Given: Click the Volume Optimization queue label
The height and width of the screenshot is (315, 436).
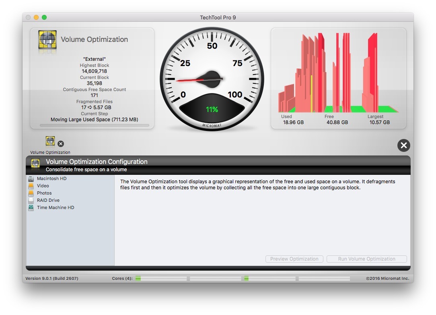Looking at the screenshot, I should 50,152.
